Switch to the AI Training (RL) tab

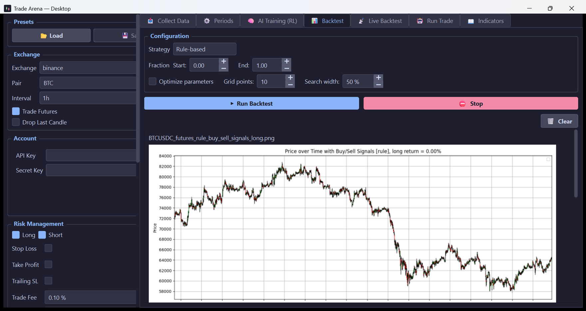(x=272, y=21)
